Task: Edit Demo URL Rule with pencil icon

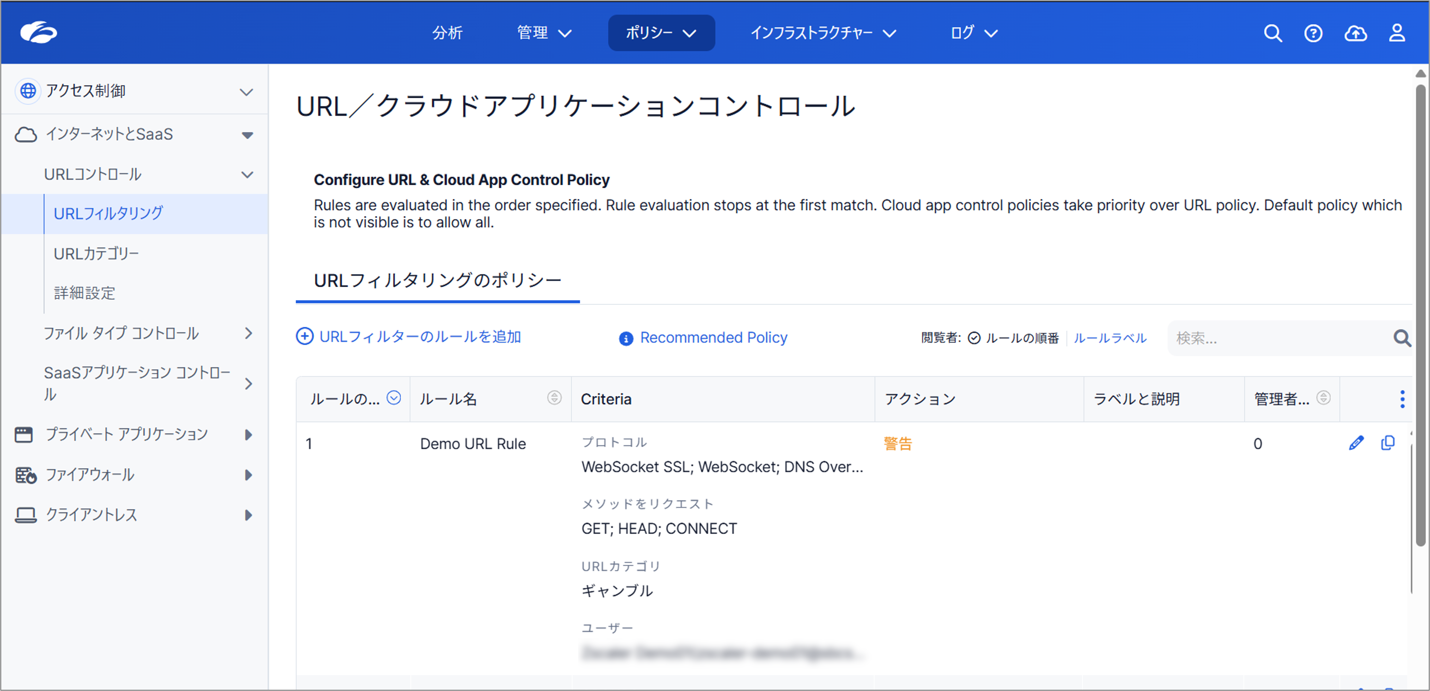Action: click(x=1356, y=443)
